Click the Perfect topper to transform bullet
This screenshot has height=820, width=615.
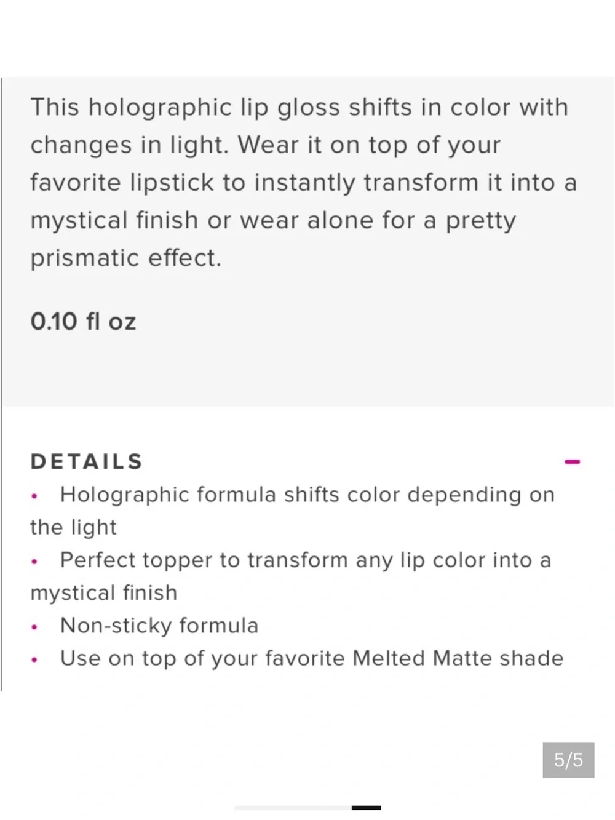pyautogui.click(x=291, y=576)
